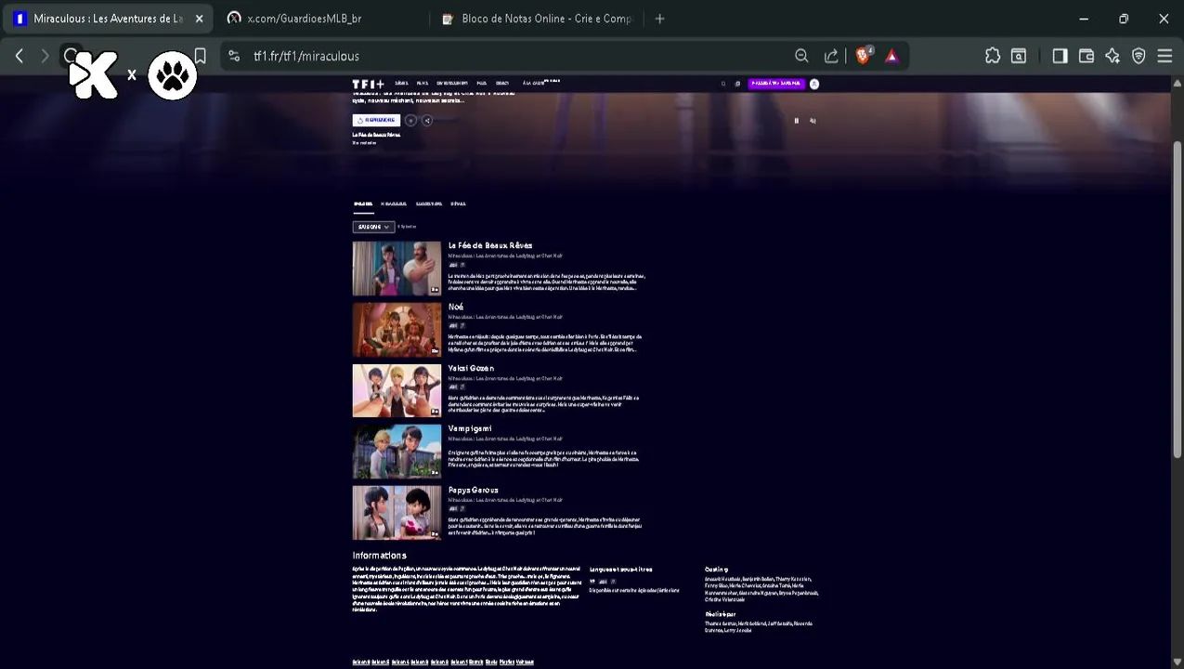
Task: Open the Yaksi Gozen episode thumbnail
Action: [x=397, y=390]
